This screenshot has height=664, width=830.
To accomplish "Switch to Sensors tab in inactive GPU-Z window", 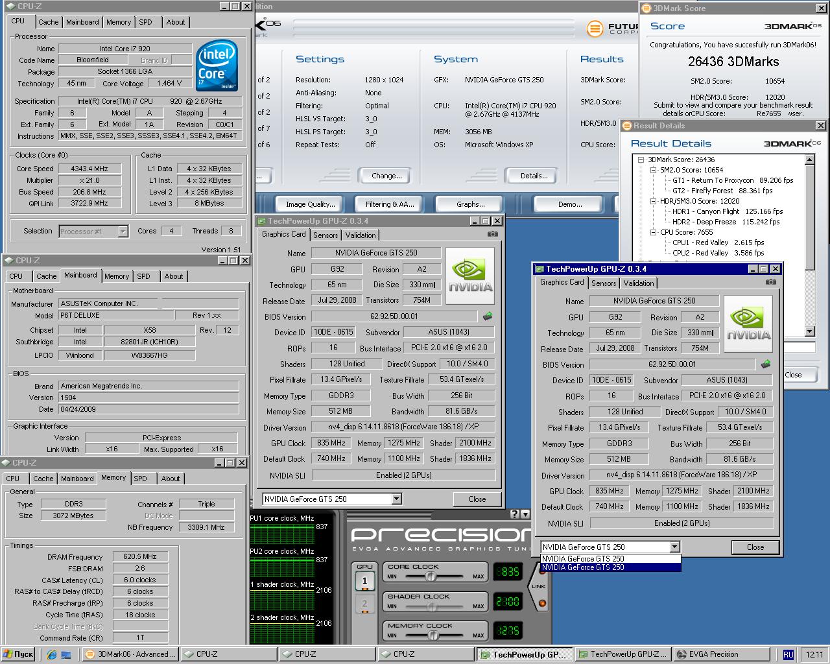I will click(x=326, y=235).
